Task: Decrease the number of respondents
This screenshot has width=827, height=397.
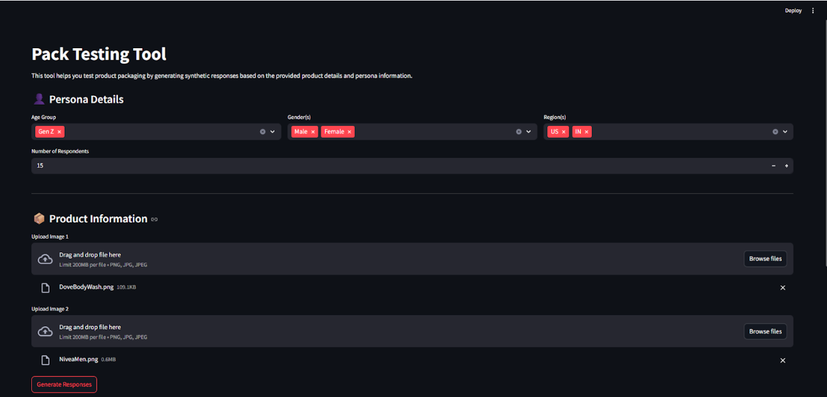Action: [773, 166]
